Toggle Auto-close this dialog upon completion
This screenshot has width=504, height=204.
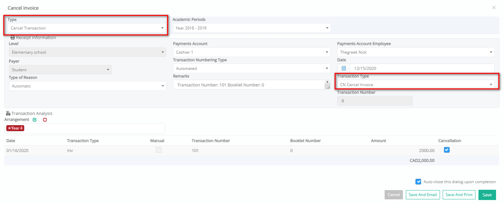click(x=418, y=182)
